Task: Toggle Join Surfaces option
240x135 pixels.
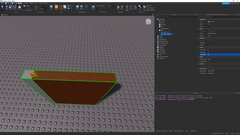Action: 28,10
